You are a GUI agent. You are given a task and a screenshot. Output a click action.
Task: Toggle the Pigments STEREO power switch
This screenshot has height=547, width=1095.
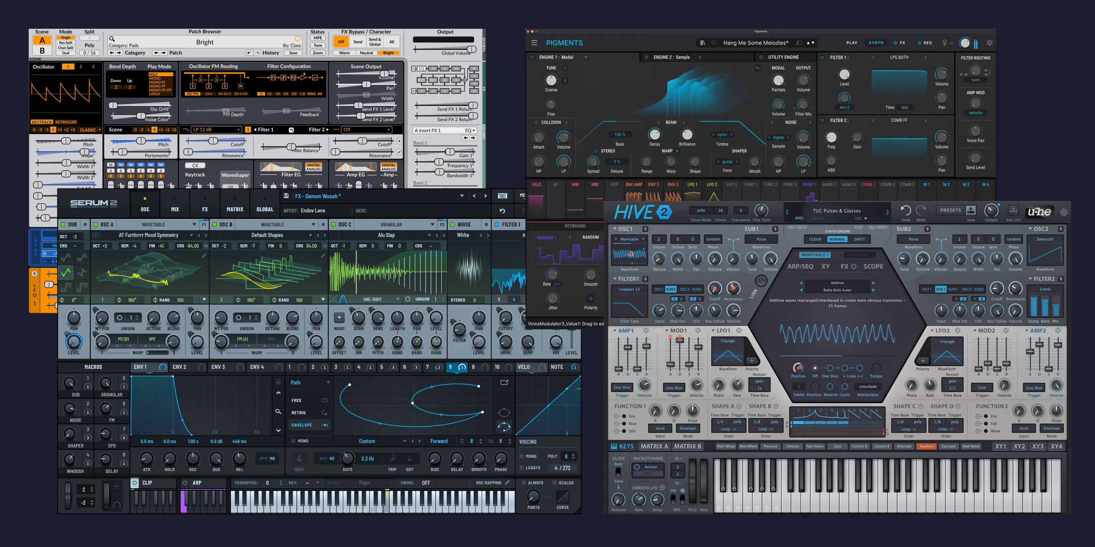click(596, 151)
